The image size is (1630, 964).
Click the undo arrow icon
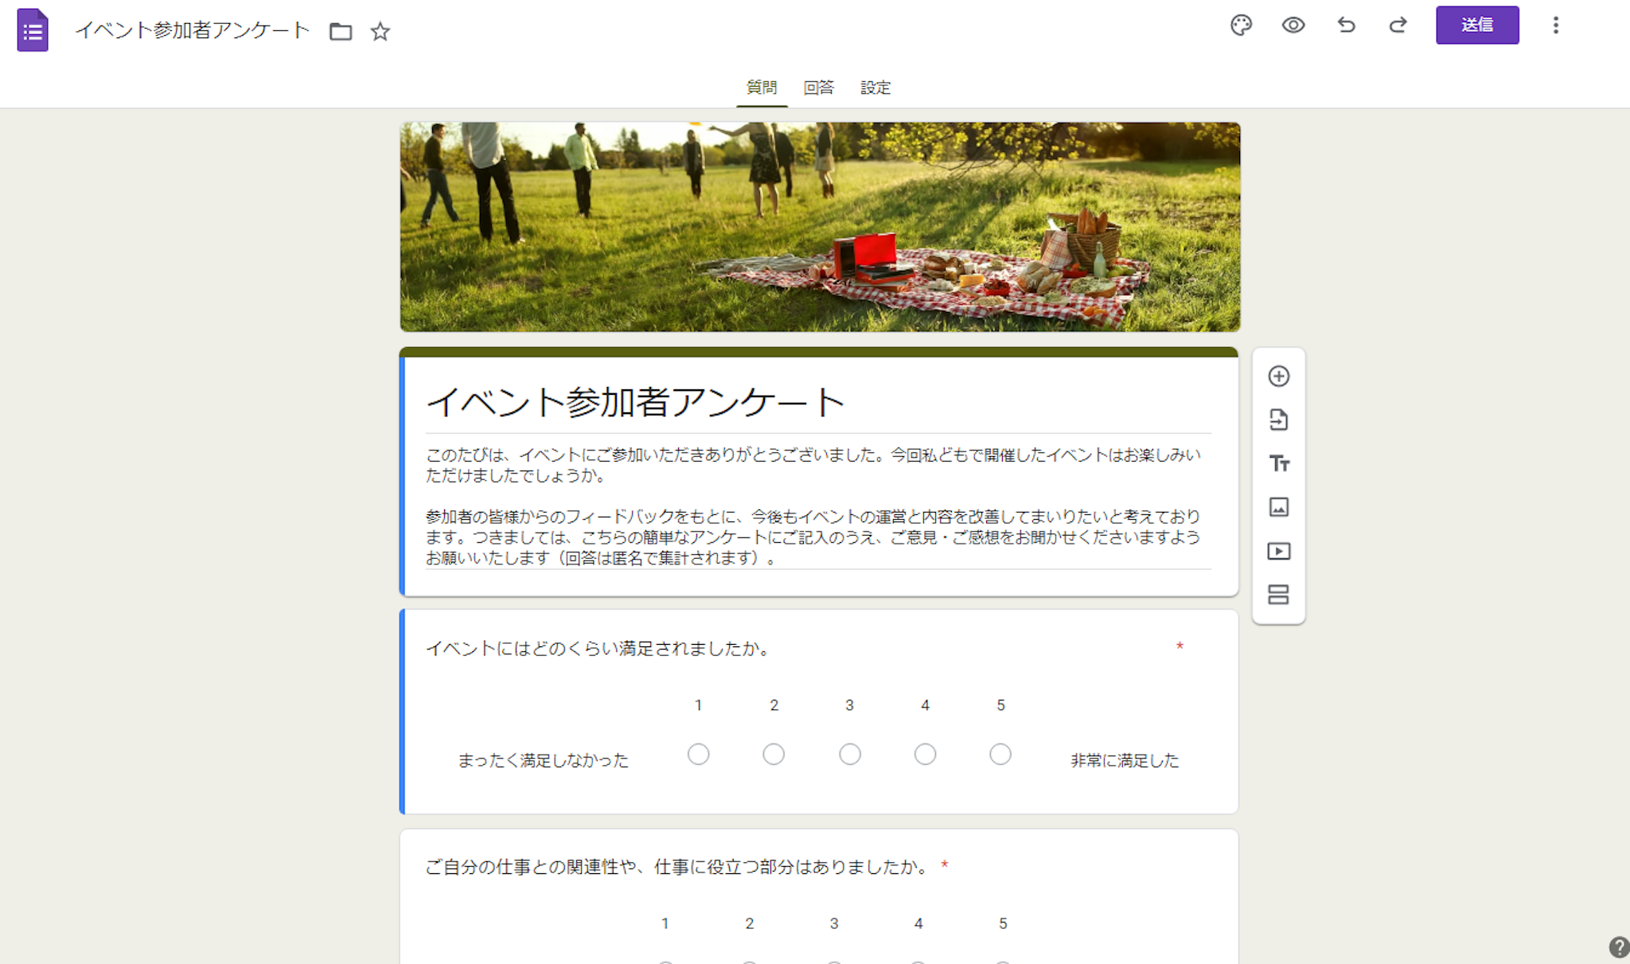pos(1346,25)
